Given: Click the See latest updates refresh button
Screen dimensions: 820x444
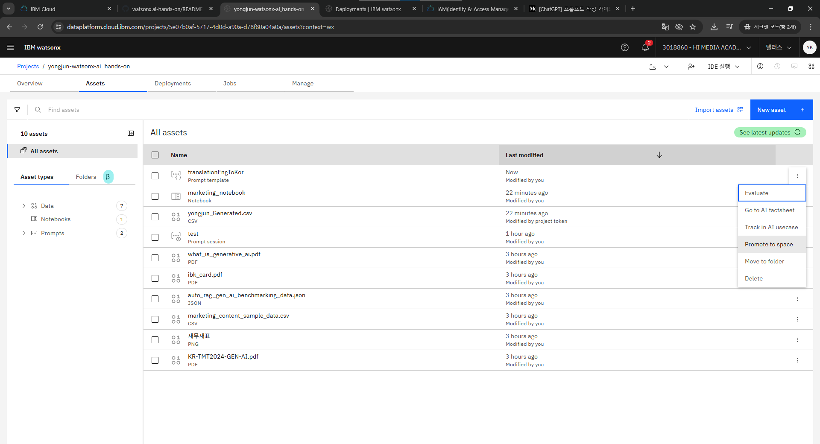Looking at the screenshot, I should point(770,132).
